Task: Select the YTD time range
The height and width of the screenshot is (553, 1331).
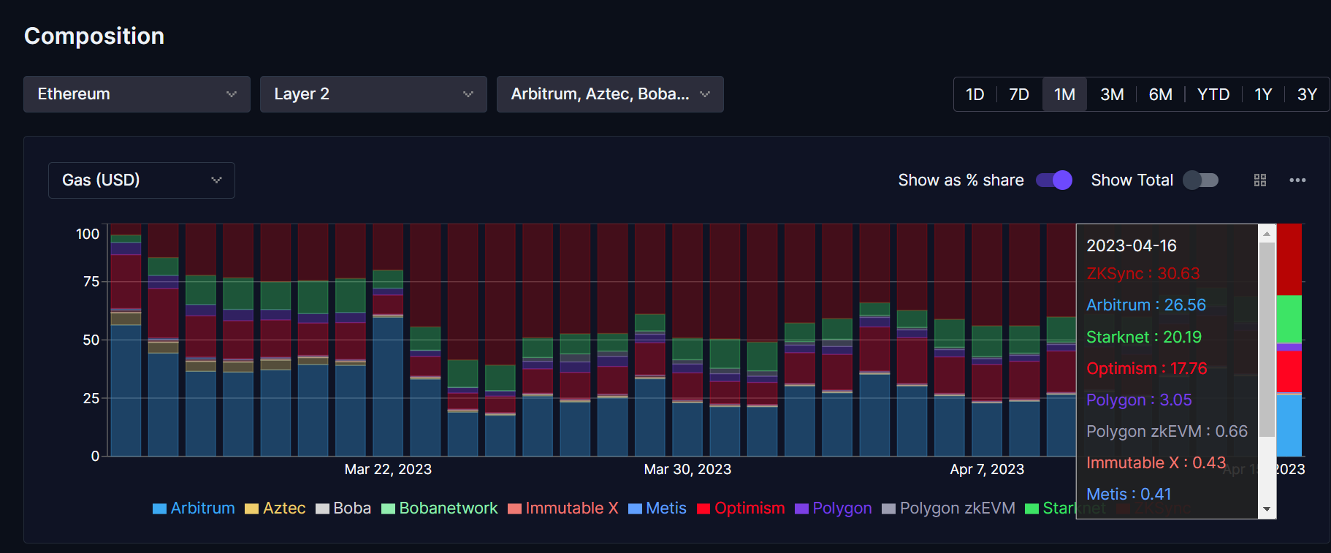Action: pyautogui.click(x=1213, y=94)
